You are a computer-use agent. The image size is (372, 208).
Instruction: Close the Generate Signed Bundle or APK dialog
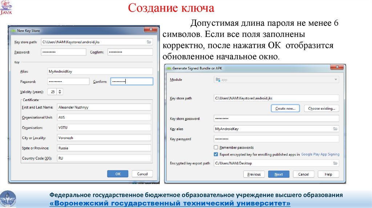[x=337, y=67]
